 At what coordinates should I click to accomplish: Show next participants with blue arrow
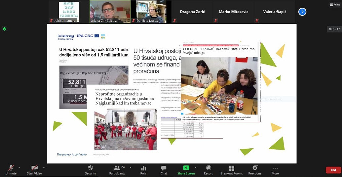pyautogui.click(x=302, y=12)
